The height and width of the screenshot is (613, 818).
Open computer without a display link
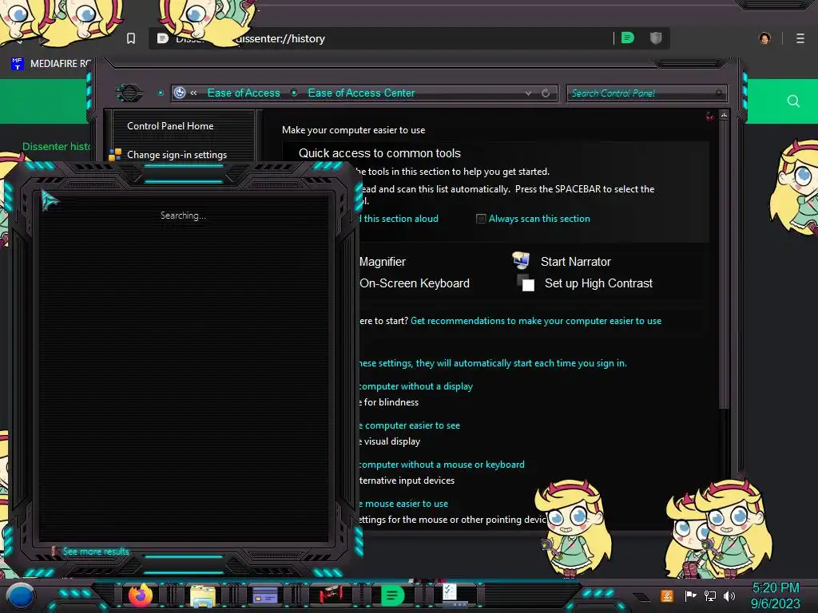click(x=415, y=386)
